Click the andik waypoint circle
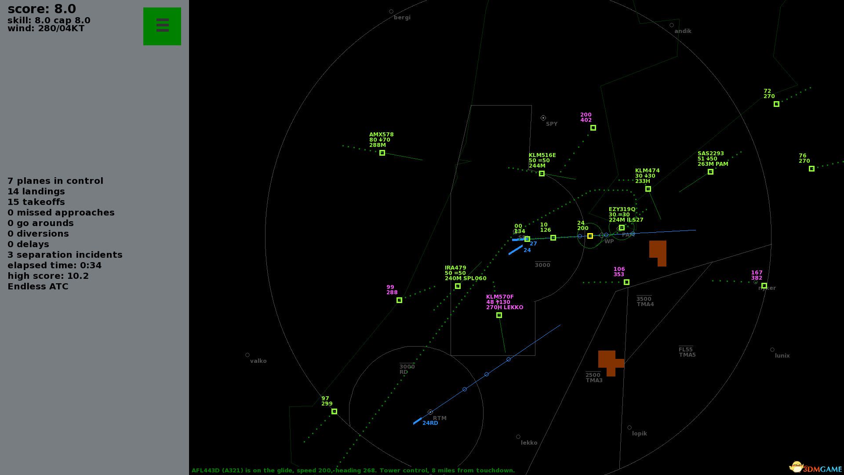The width and height of the screenshot is (844, 475). pos(672,25)
